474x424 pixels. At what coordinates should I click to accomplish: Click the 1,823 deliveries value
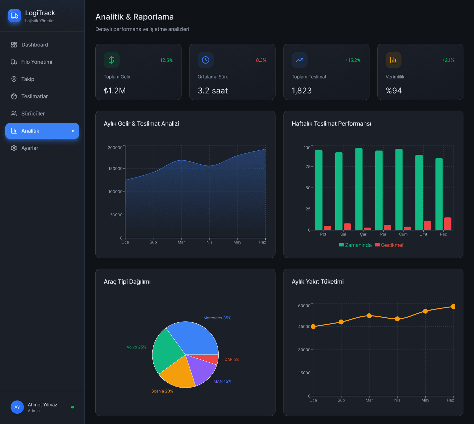(x=302, y=91)
